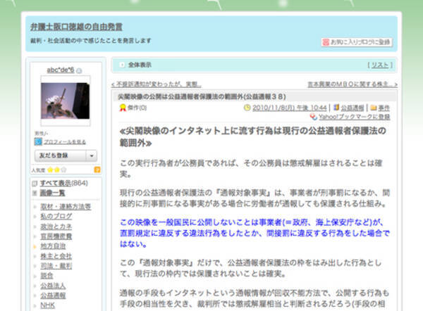Click the profile icon beside プロフィールを見る
The height and width of the screenshot is (311, 423).
tap(38, 141)
